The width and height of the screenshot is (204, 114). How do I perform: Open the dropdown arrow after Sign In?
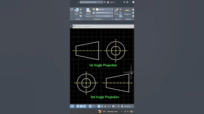(121, 2)
